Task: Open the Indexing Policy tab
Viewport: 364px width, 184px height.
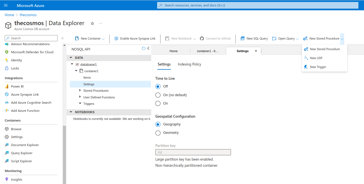Action: pyautogui.click(x=190, y=64)
